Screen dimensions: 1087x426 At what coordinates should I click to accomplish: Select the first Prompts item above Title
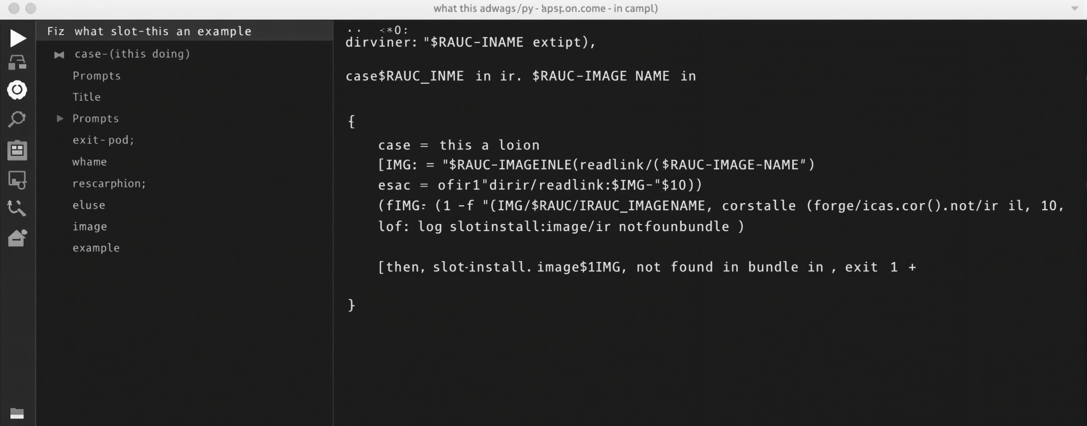tap(97, 76)
